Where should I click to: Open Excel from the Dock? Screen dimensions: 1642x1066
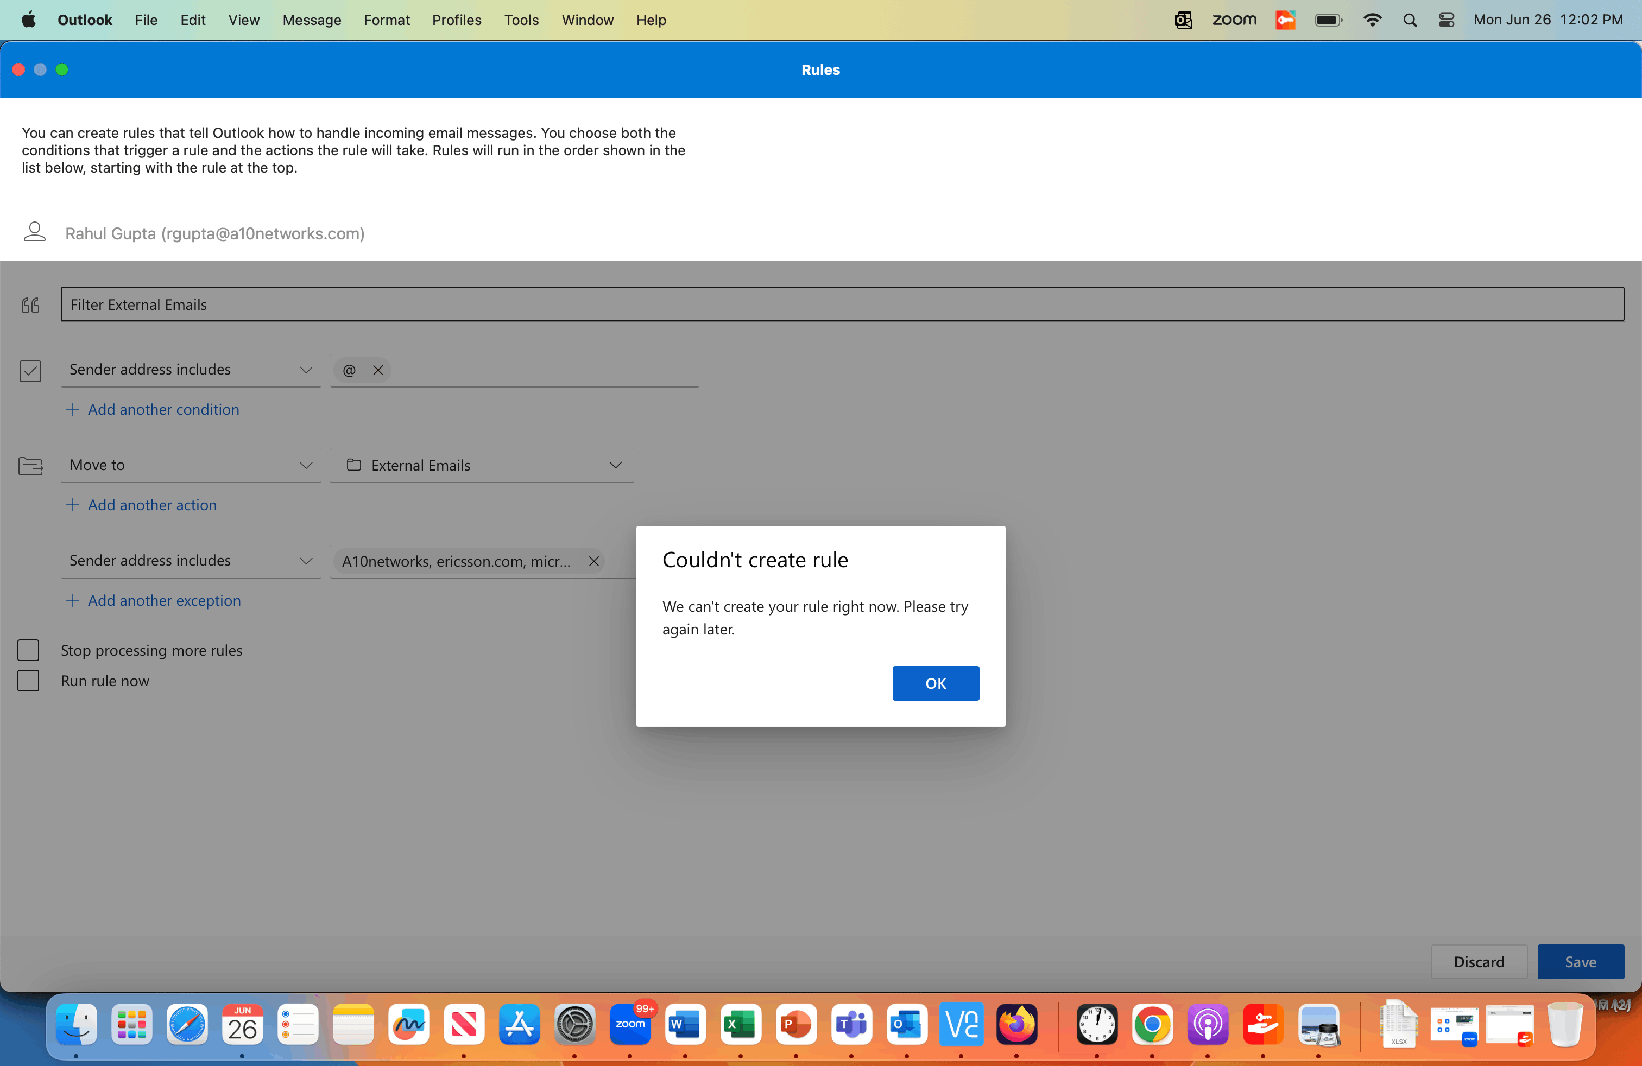tap(740, 1025)
